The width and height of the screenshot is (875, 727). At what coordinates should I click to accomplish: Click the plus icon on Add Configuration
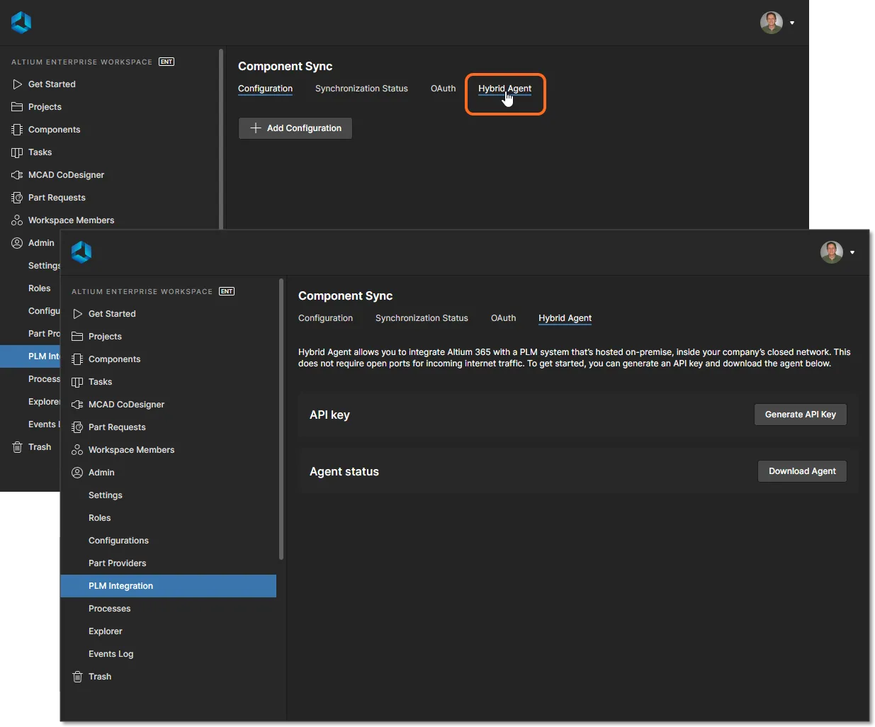coord(256,128)
